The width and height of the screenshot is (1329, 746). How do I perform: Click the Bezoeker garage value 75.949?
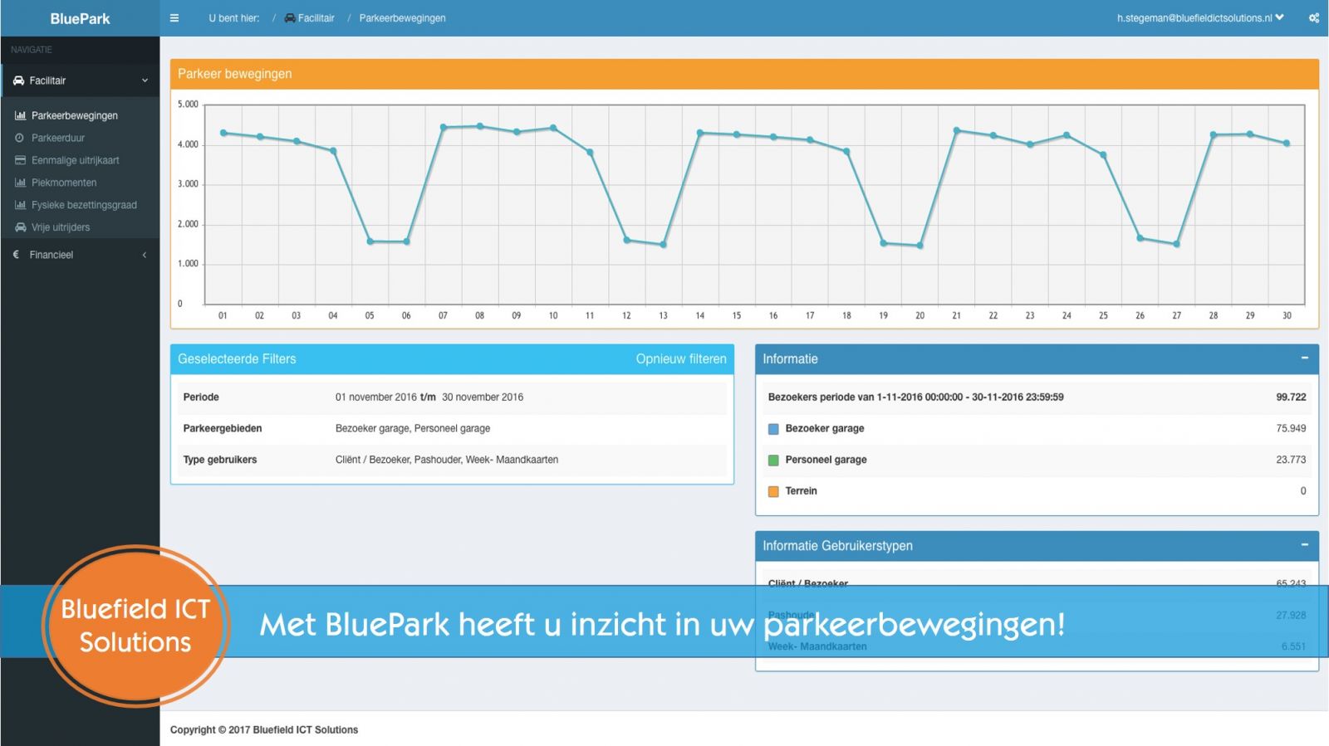(1291, 429)
